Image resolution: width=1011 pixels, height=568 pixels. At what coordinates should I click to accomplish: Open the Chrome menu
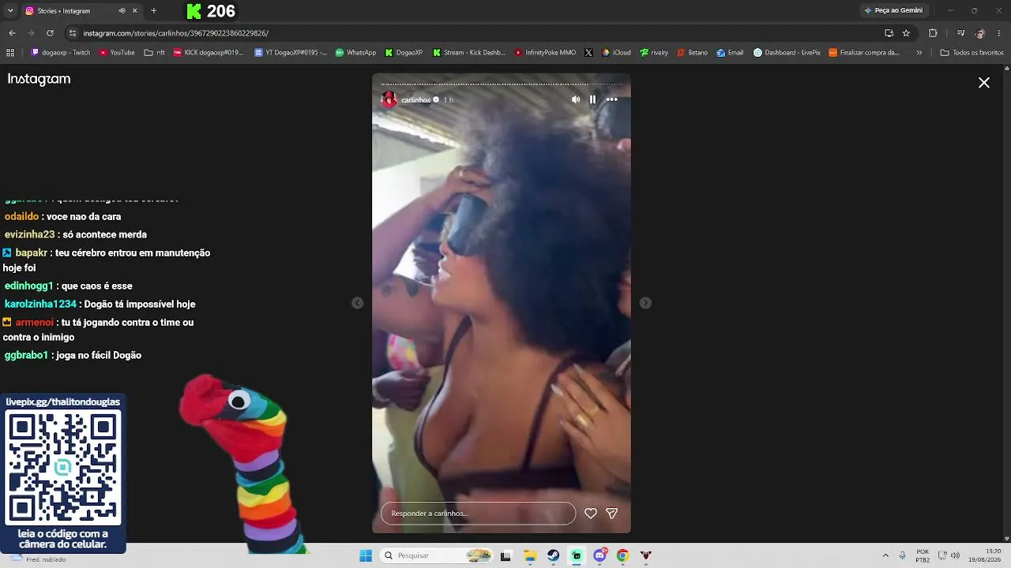(x=999, y=33)
